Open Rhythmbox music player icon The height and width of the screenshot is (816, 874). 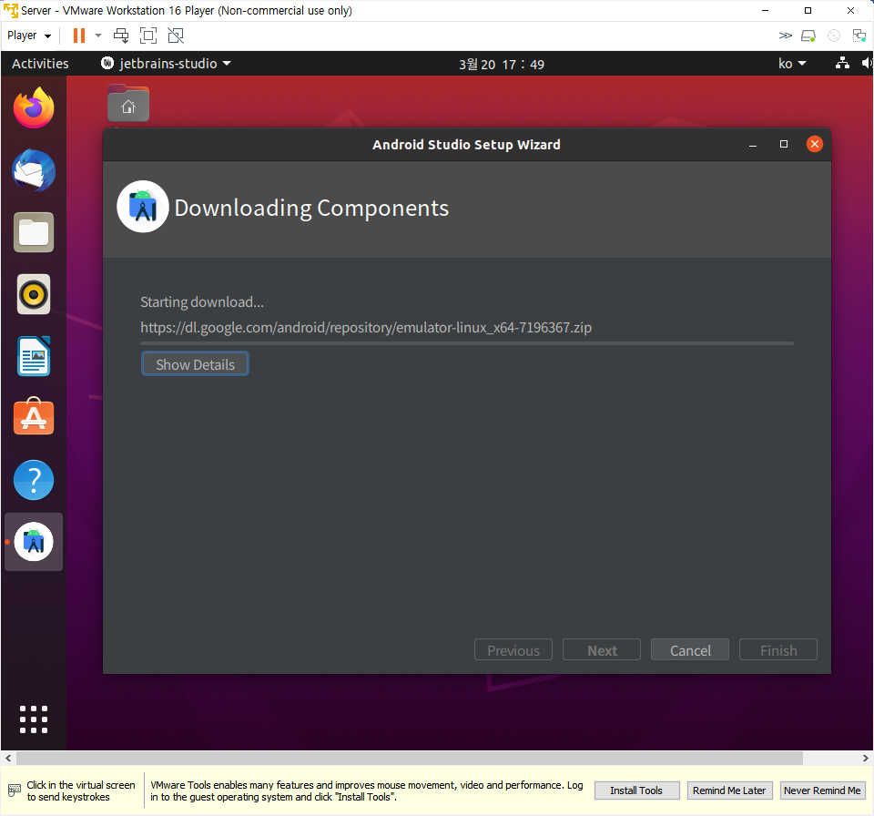click(x=34, y=294)
